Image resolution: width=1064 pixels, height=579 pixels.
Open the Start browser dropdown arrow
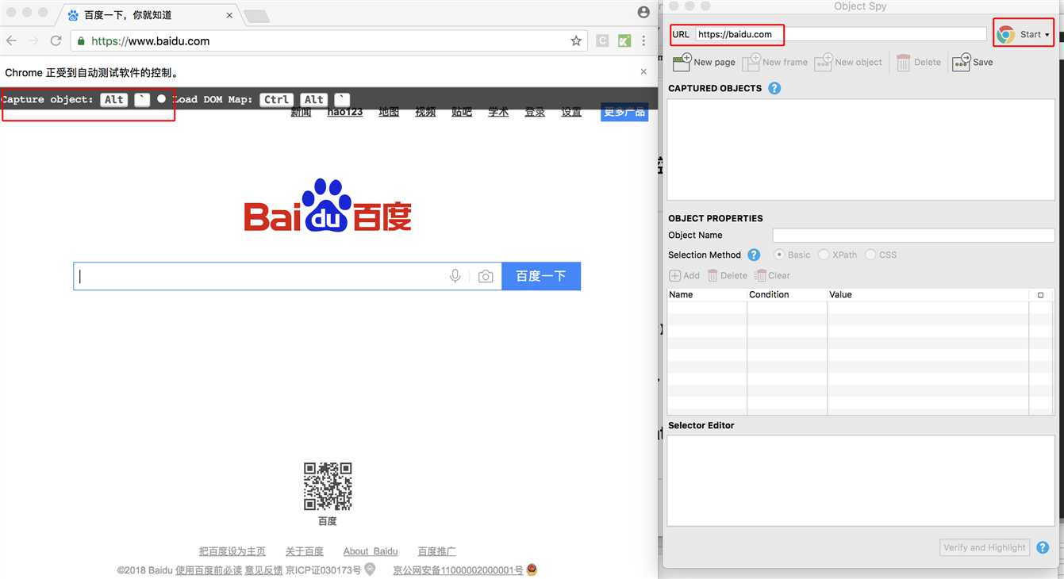[x=1047, y=35]
